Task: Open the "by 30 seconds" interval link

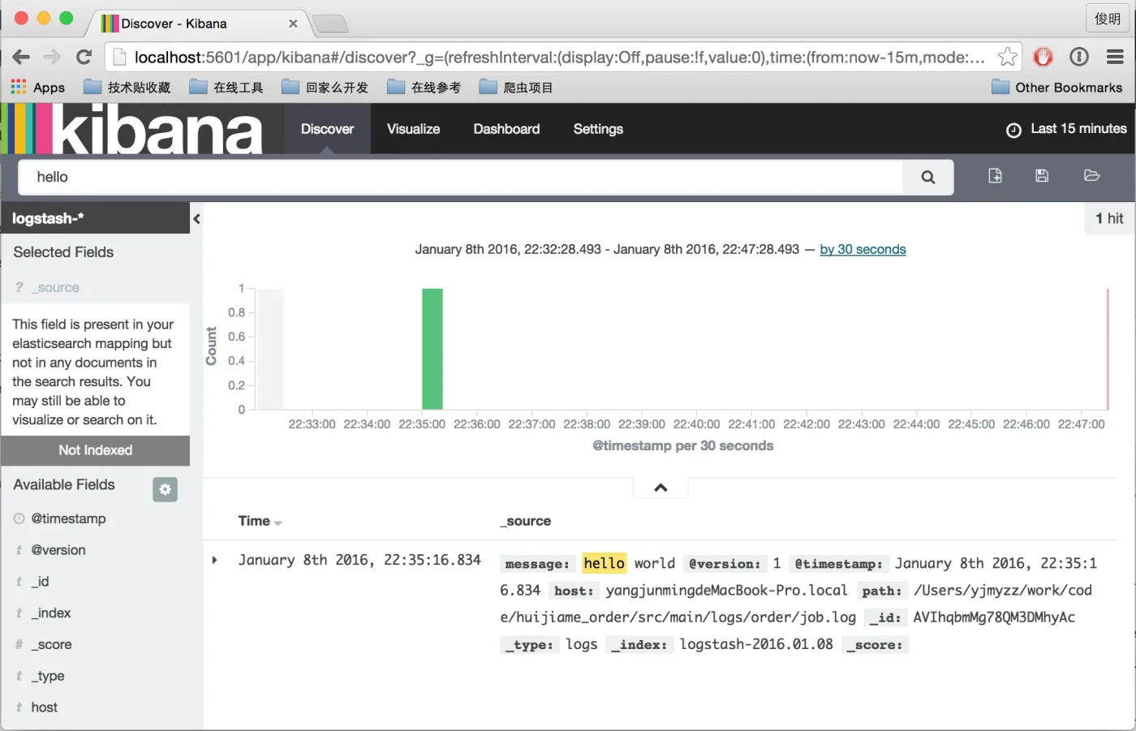Action: pyautogui.click(x=863, y=250)
